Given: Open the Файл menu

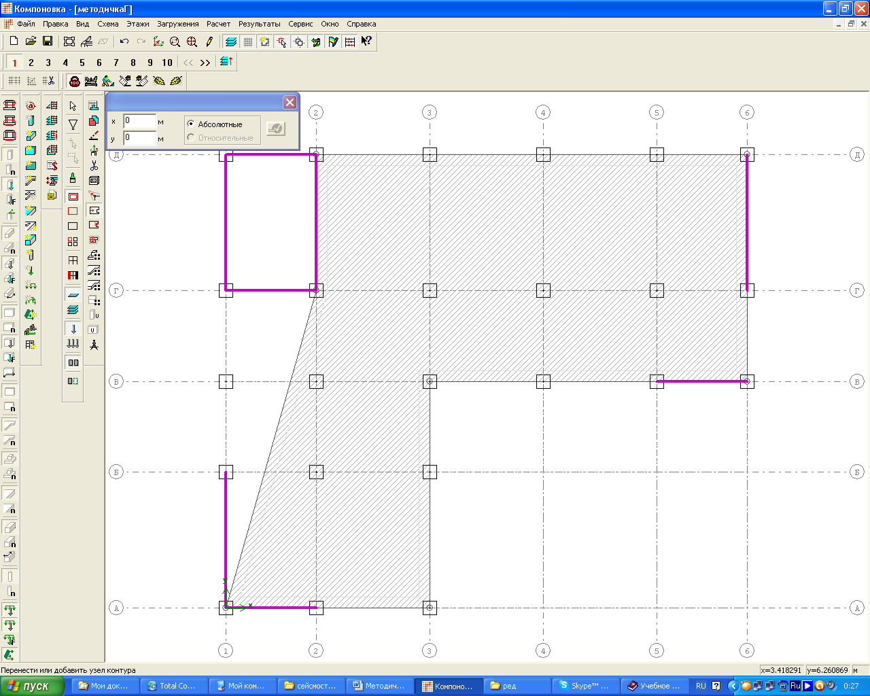Looking at the screenshot, I should 26,24.
